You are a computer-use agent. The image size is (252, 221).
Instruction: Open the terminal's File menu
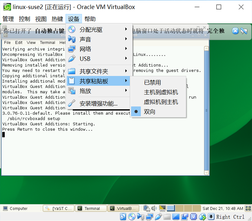tap(7, 42)
